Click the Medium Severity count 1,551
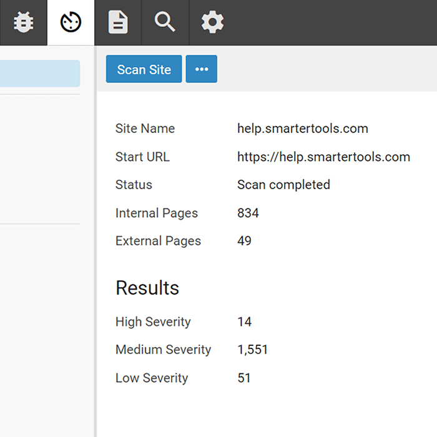The image size is (437, 437). 252,350
